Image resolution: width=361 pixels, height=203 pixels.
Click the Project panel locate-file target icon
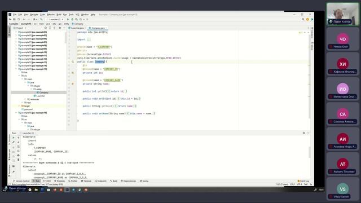(x=45, y=28)
